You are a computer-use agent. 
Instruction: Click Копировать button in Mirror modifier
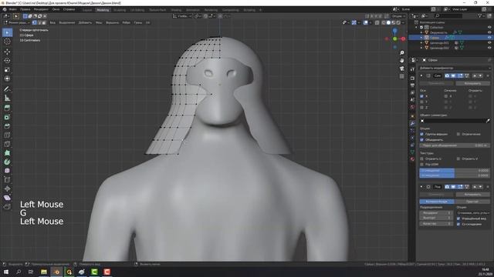(473, 84)
